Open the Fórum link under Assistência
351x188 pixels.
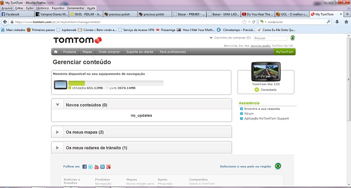coord(249,113)
